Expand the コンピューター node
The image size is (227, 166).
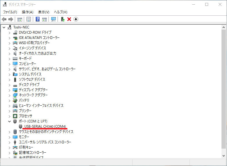9,64
